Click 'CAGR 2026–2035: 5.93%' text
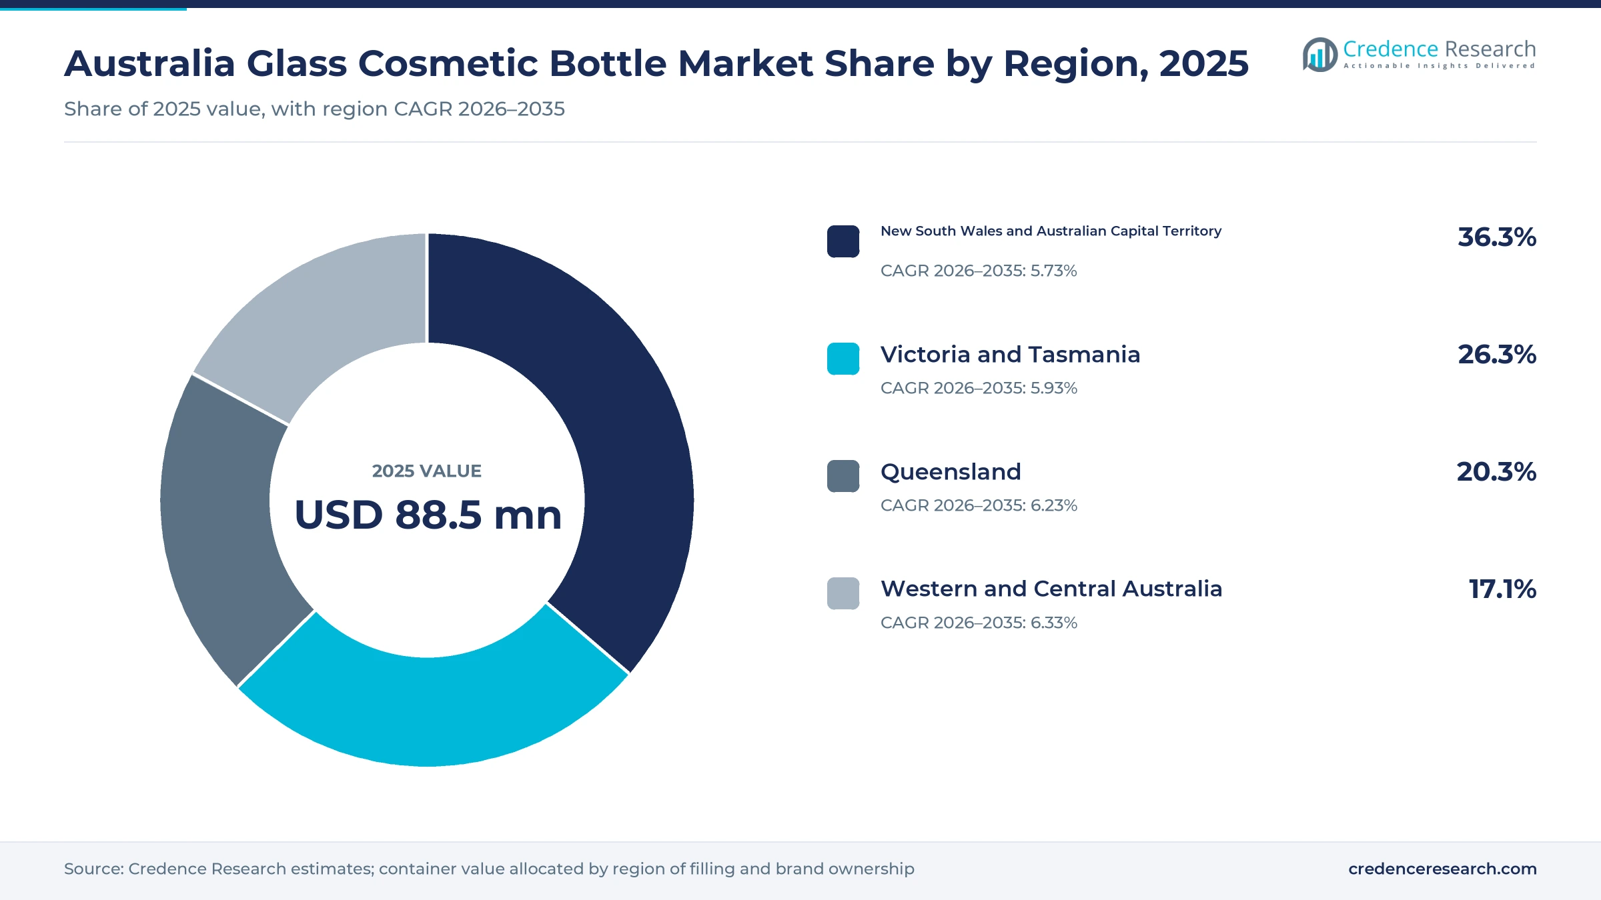Viewport: 1601px width, 900px height. point(979,388)
